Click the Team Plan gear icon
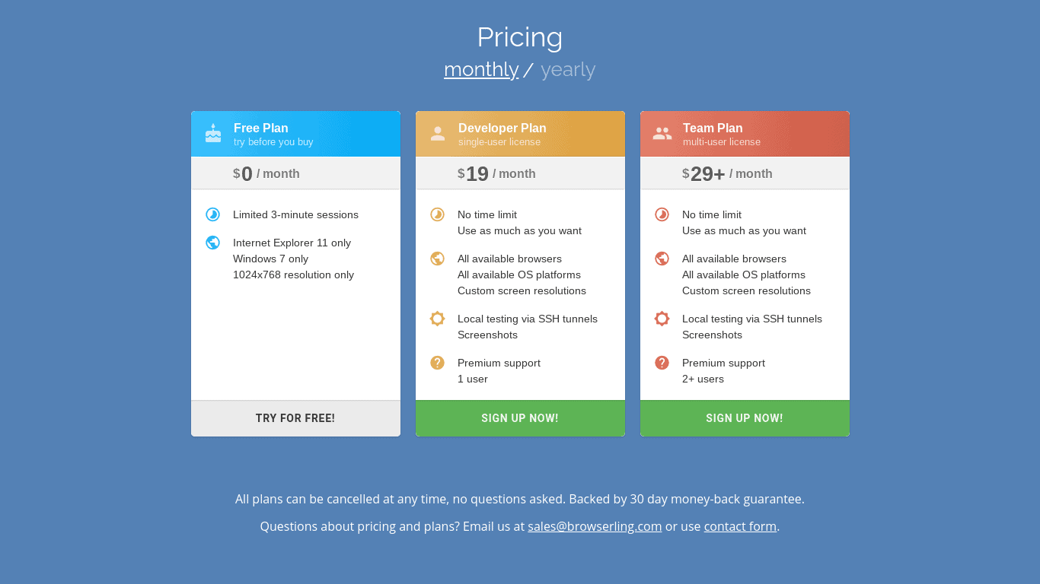 point(662,319)
